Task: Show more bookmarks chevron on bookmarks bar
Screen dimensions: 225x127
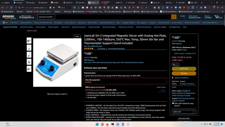Action: coord(222,12)
